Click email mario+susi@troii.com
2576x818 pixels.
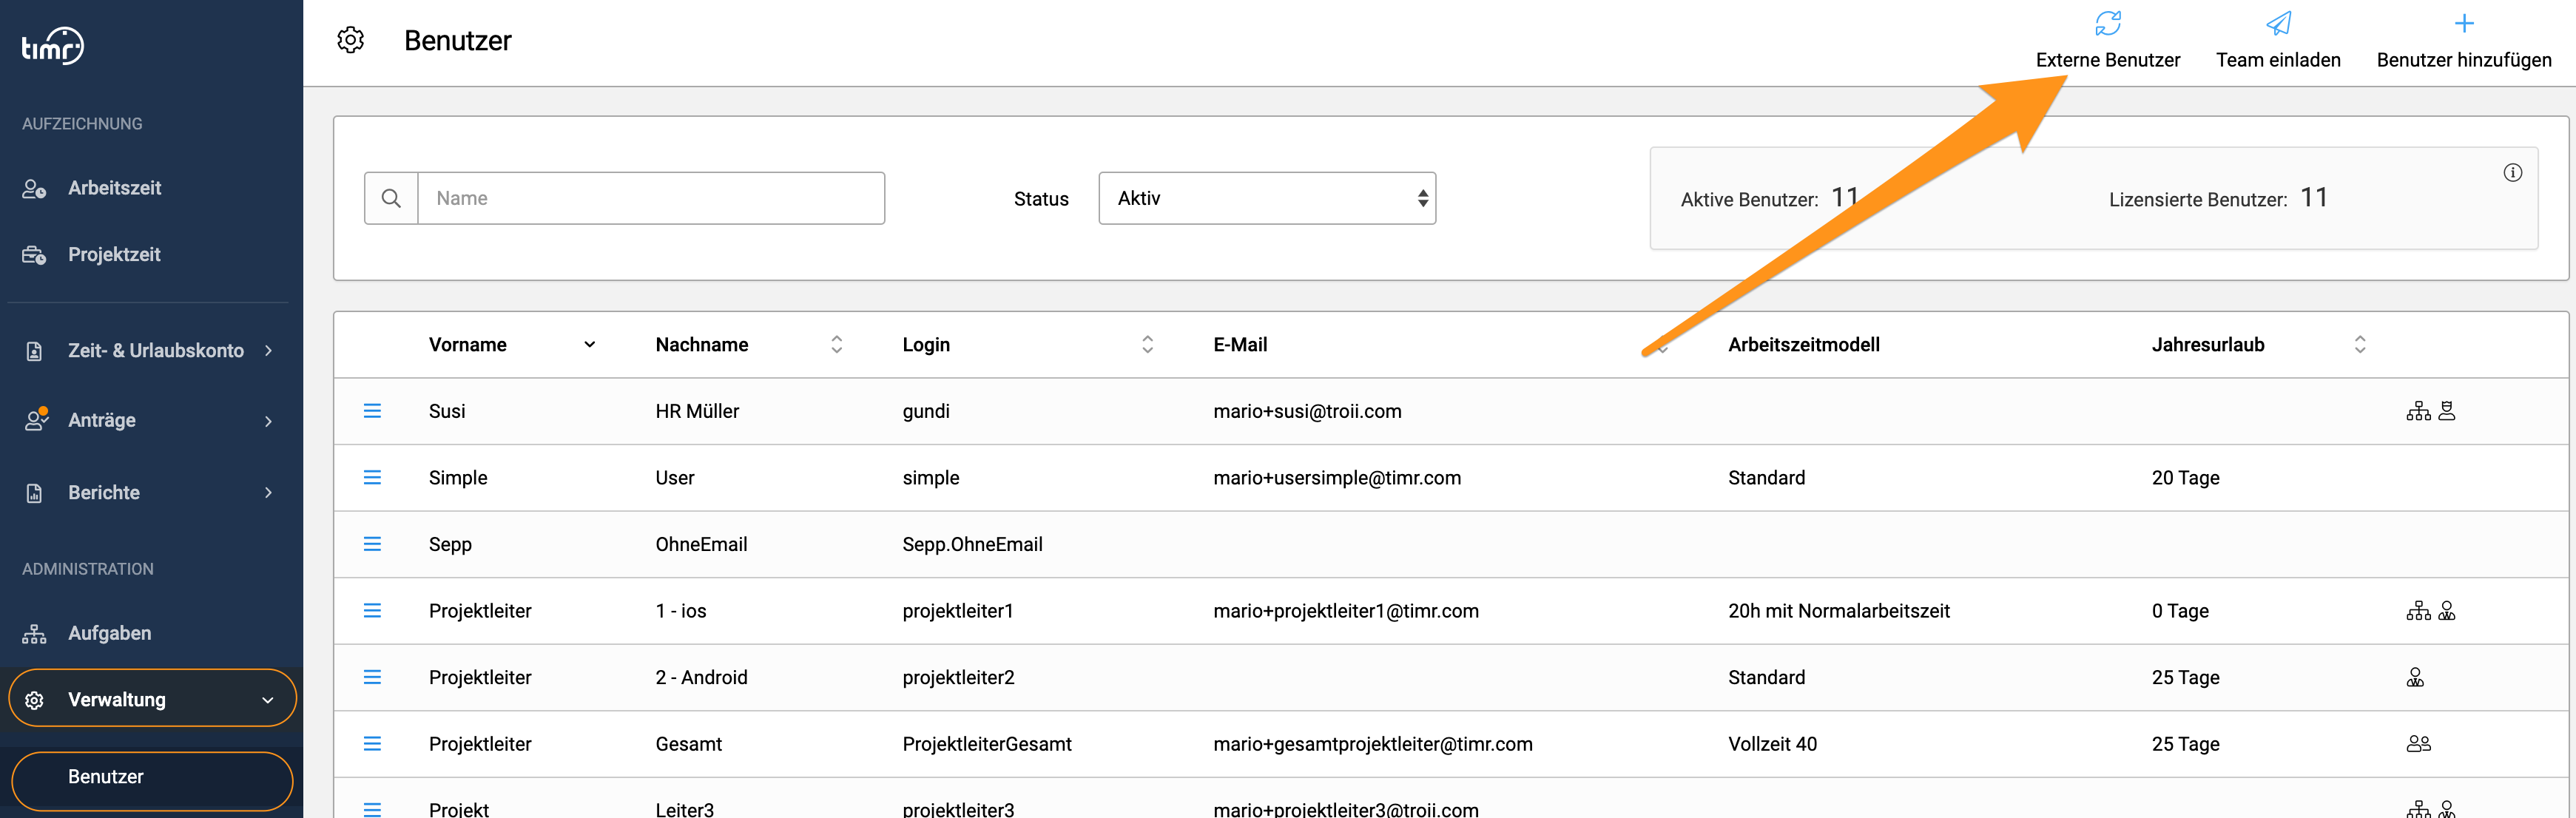(1307, 411)
